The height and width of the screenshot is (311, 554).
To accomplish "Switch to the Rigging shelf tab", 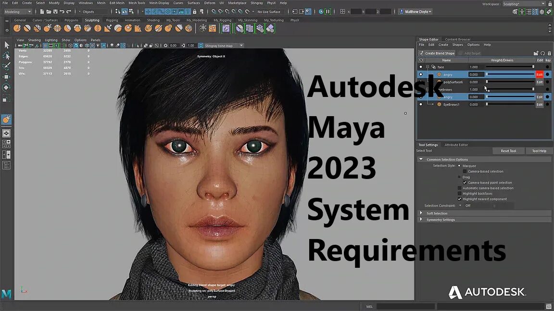I will coord(112,20).
